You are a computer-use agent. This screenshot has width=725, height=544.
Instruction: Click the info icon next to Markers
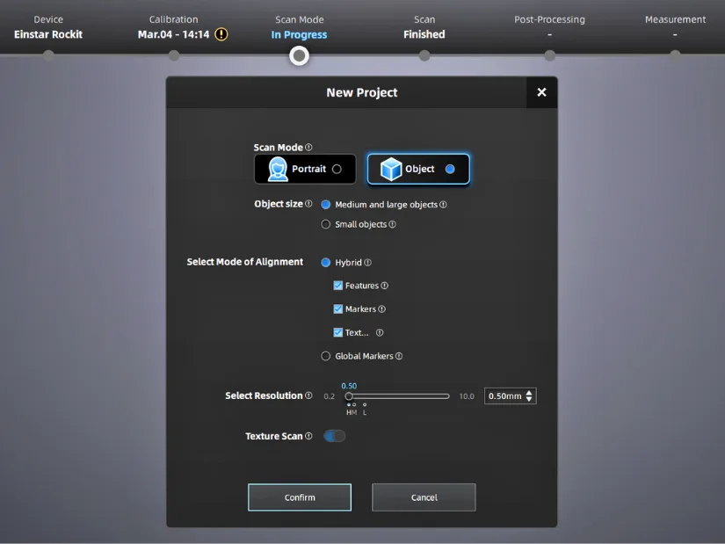[x=381, y=308]
